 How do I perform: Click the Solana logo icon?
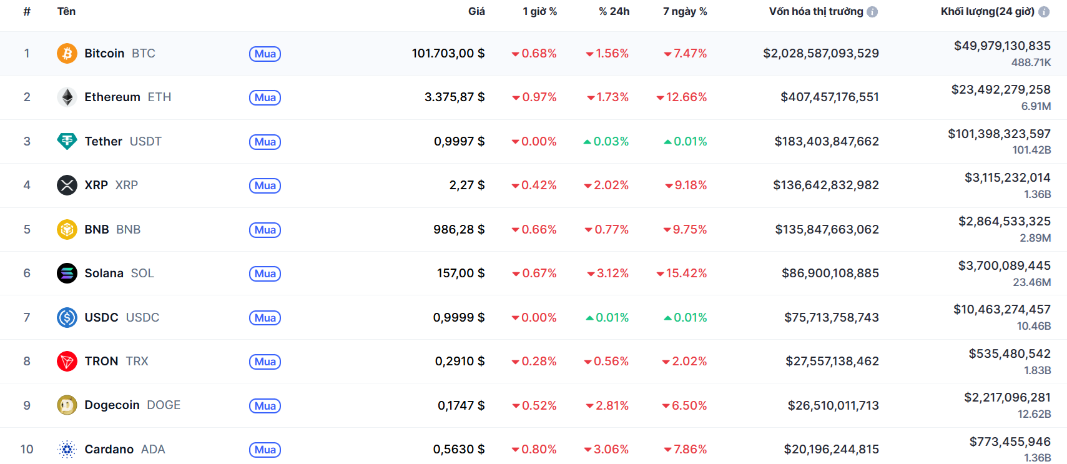click(67, 274)
